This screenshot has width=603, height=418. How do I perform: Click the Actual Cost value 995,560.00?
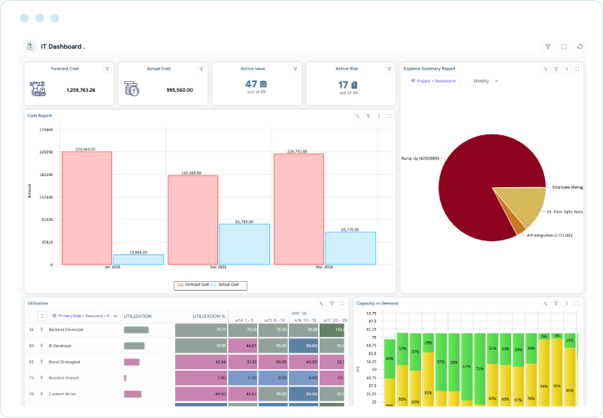coord(180,90)
